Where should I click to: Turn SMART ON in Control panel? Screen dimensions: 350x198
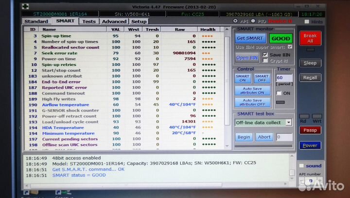pyautogui.click(x=243, y=78)
